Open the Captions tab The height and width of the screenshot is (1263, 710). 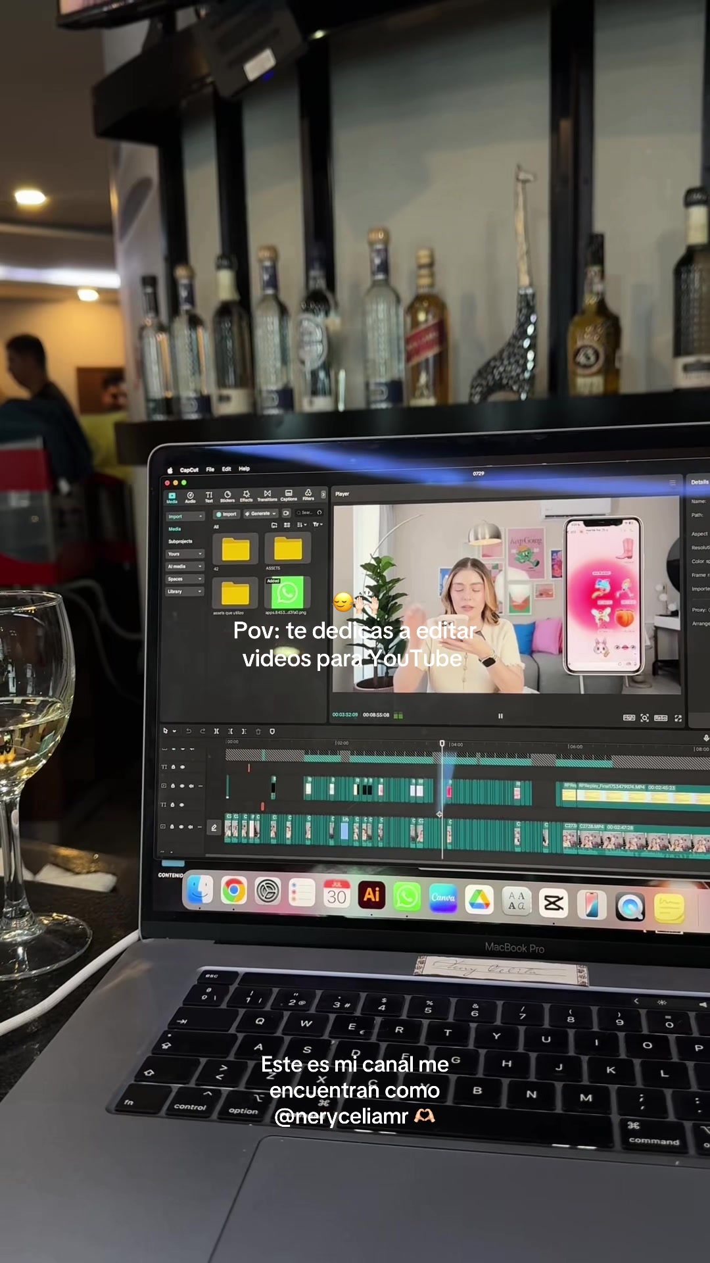click(x=289, y=495)
